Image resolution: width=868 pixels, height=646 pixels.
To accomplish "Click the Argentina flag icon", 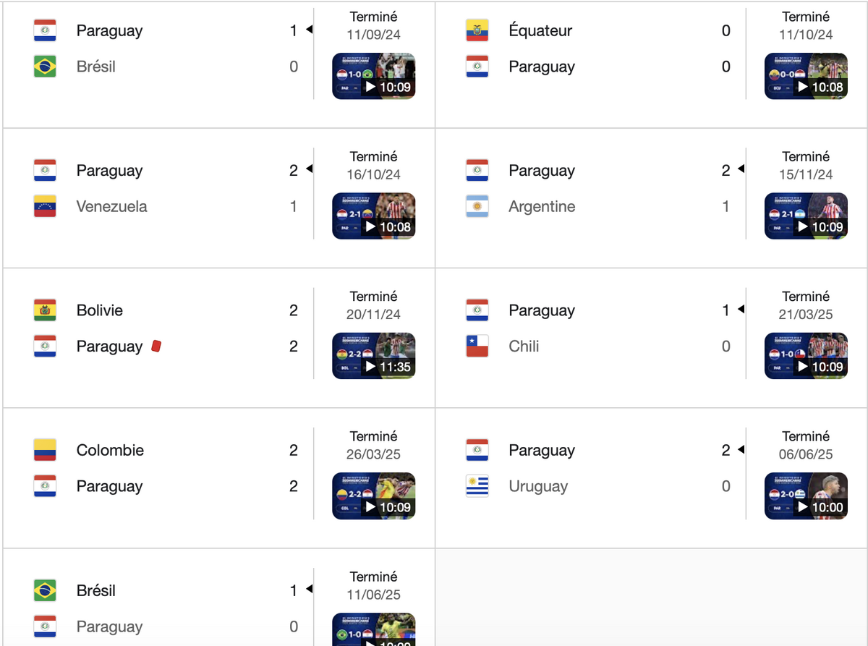I will point(477,207).
